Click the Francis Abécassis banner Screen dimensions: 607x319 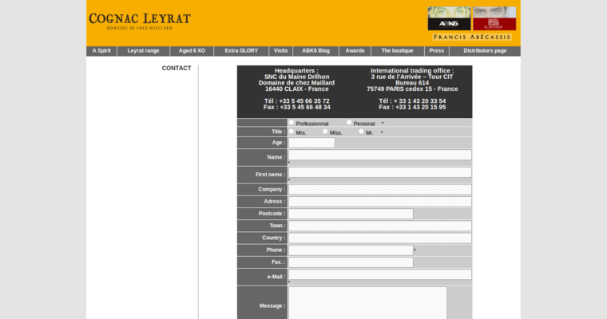pos(472,37)
